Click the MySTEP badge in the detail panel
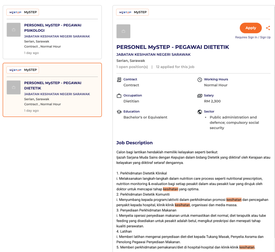This screenshot has width=275, height=252. click(x=132, y=12)
